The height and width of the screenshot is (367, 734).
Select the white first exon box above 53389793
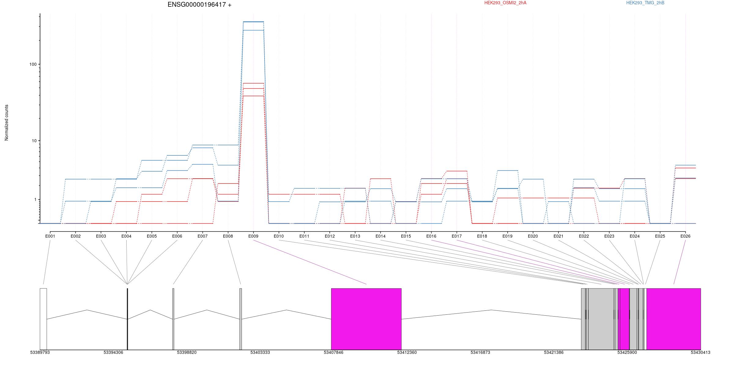click(x=43, y=319)
